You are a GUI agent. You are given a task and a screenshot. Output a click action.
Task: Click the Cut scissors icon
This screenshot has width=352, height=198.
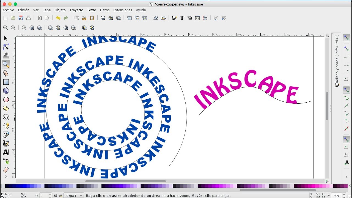click(84, 18)
